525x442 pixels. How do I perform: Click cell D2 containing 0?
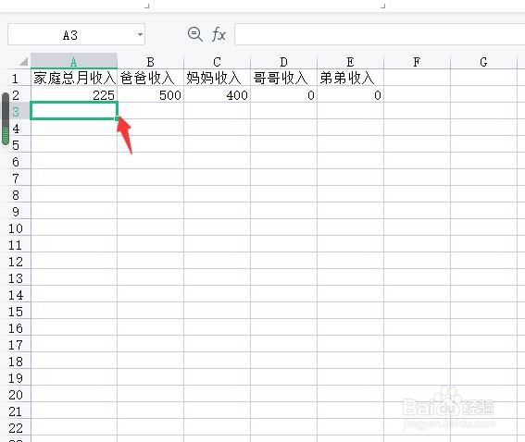click(x=283, y=94)
